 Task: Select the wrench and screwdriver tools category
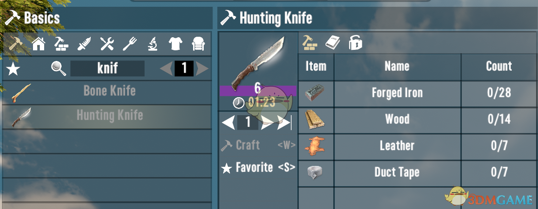pos(107,44)
